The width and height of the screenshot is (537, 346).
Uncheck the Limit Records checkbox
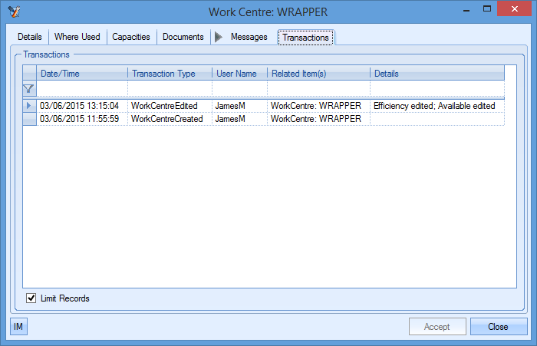tap(31, 298)
